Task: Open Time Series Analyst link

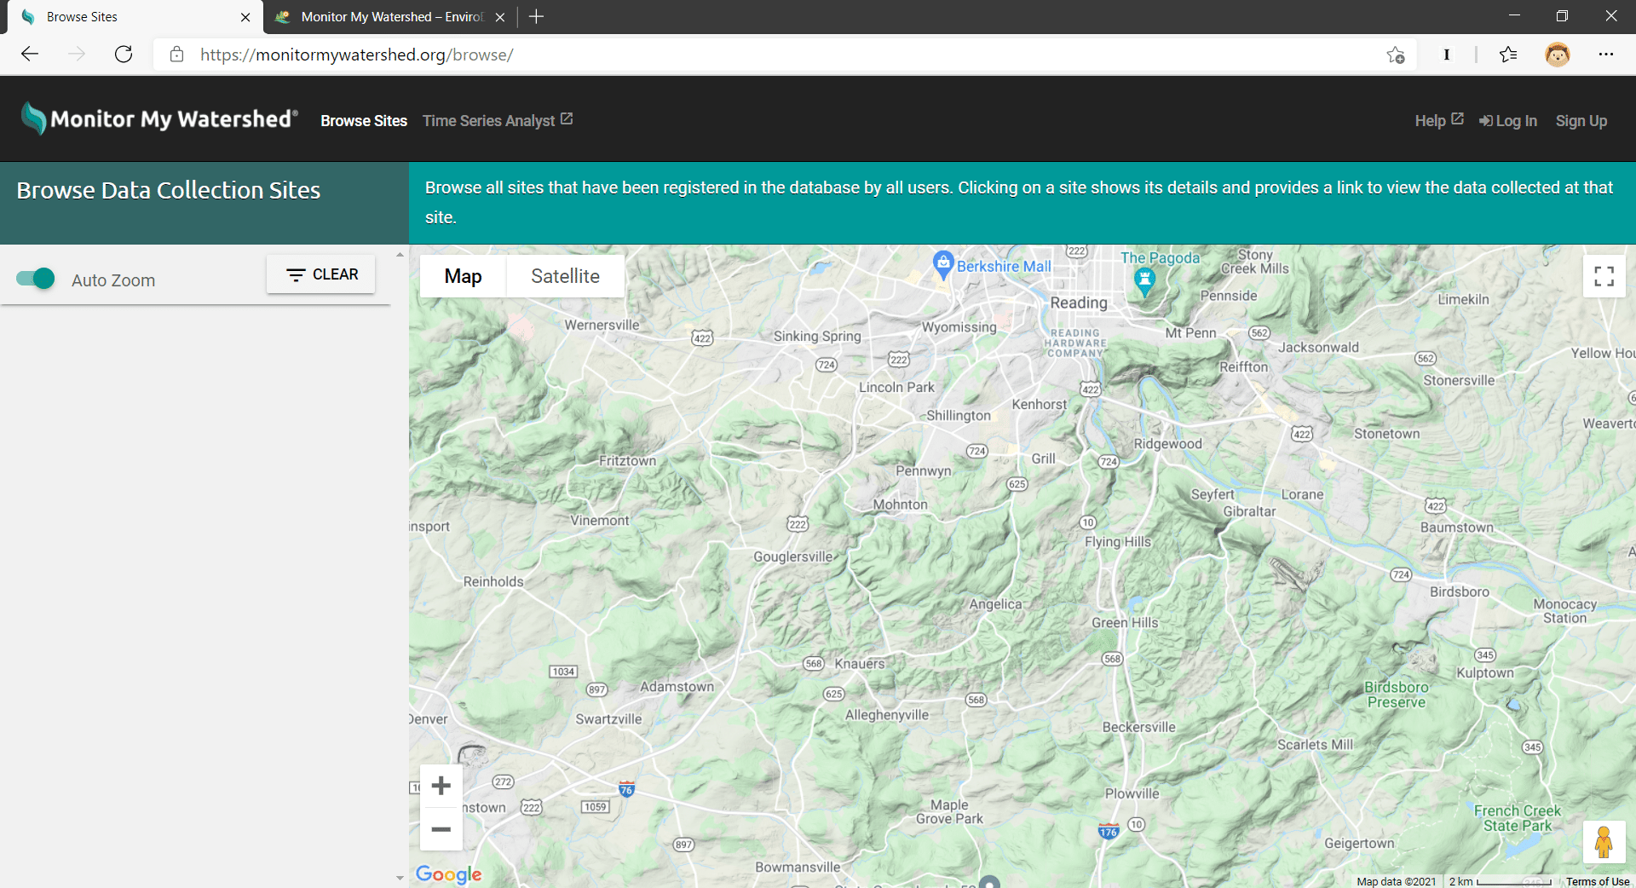Action: pyautogui.click(x=497, y=121)
